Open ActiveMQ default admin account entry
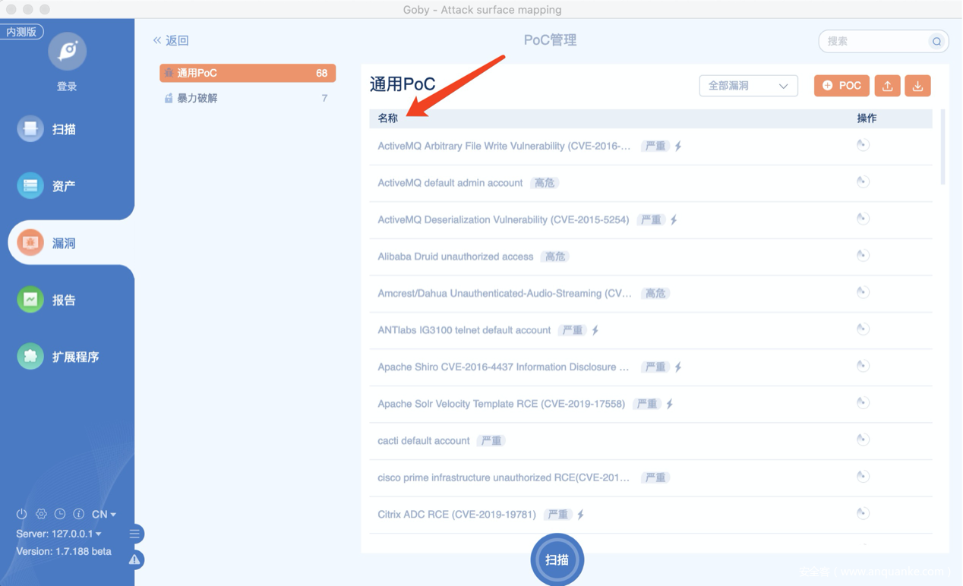The width and height of the screenshot is (963, 586). pyautogui.click(x=450, y=183)
